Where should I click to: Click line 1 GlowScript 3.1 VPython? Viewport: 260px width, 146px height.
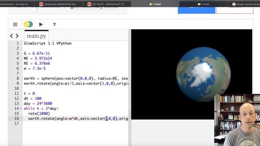(48, 43)
